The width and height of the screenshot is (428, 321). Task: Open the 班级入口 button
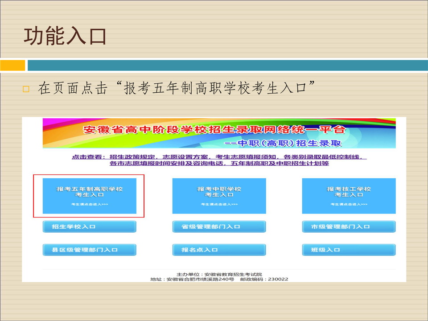pos(349,250)
